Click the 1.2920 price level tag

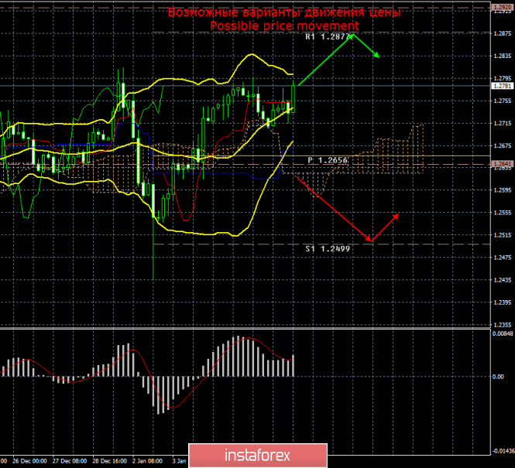click(x=503, y=7)
